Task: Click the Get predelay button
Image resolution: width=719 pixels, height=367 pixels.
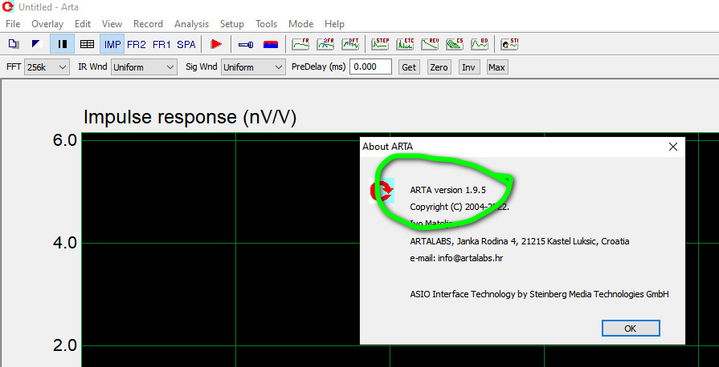Action: pos(409,67)
